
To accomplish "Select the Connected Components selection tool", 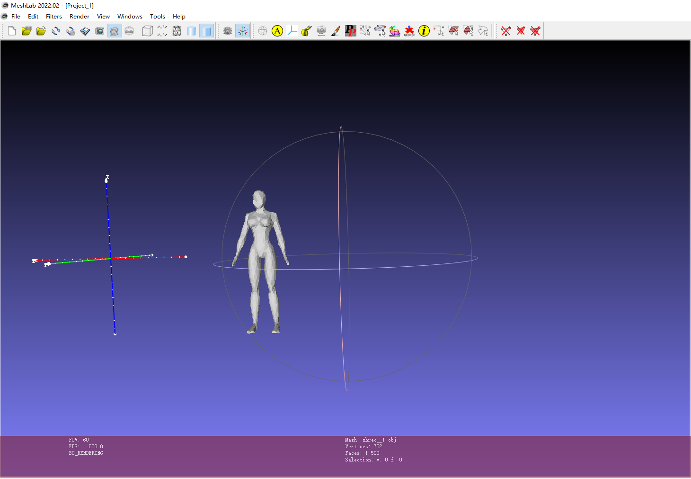I will [468, 31].
